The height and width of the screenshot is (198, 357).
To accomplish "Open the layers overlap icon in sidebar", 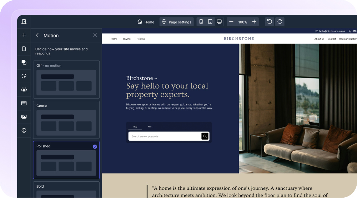I will pyautogui.click(x=24, y=62).
